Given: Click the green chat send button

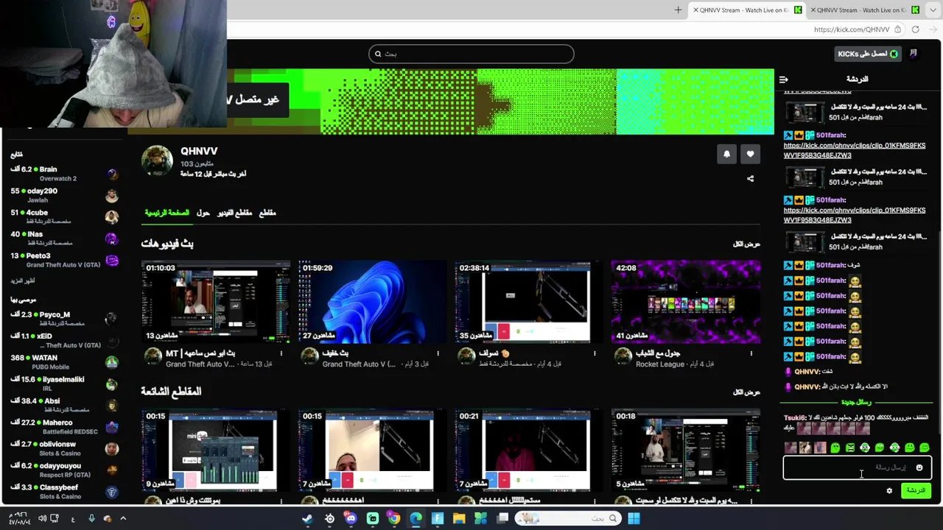Looking at the screenshot, I should (916, 491).
